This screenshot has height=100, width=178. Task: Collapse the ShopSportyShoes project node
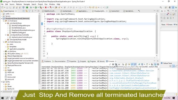pyautogui.click(x=2, y=19)
